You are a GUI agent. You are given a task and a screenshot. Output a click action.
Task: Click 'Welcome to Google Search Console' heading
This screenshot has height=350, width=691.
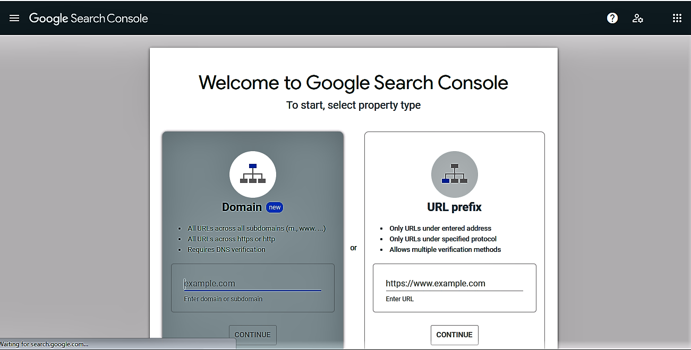[x=353, y=83]
